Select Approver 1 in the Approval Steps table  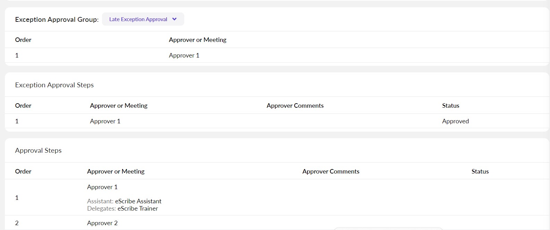pos(102,187)
